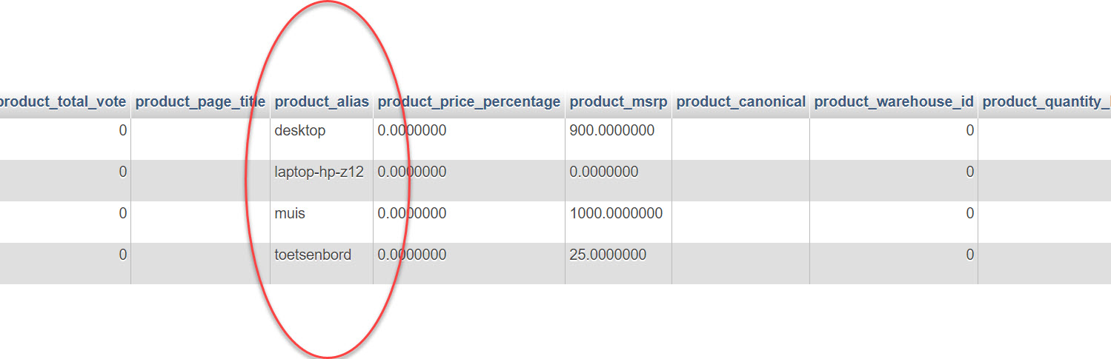This screenshot has width=1111, height=359.
Task: Click the product_page_title column header
Action: tap(201, 102)
